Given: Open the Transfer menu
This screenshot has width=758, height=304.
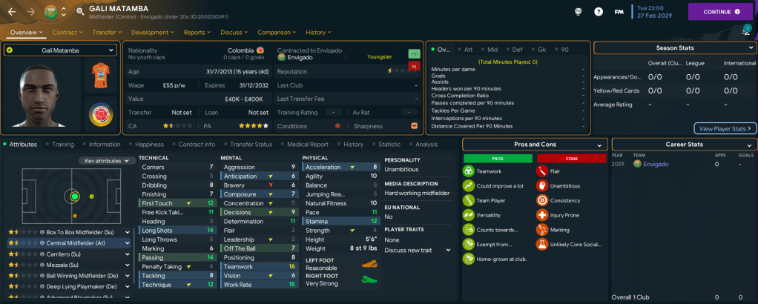Looking at the screenshot, I should (107, 33).
